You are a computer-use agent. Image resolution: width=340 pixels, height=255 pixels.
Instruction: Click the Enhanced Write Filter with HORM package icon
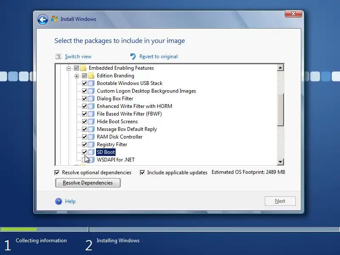[91, 106]
